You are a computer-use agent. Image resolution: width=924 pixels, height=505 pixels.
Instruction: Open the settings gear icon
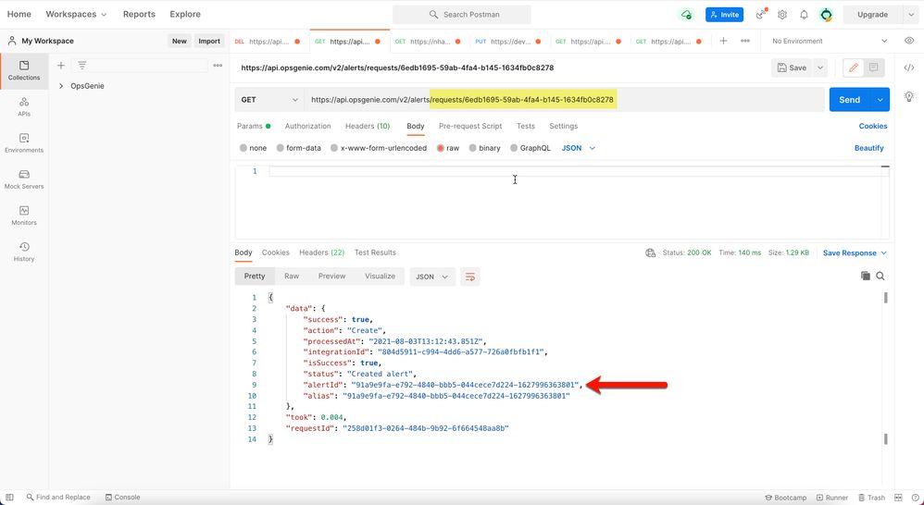pyautogui.click(x=782, y=15)
